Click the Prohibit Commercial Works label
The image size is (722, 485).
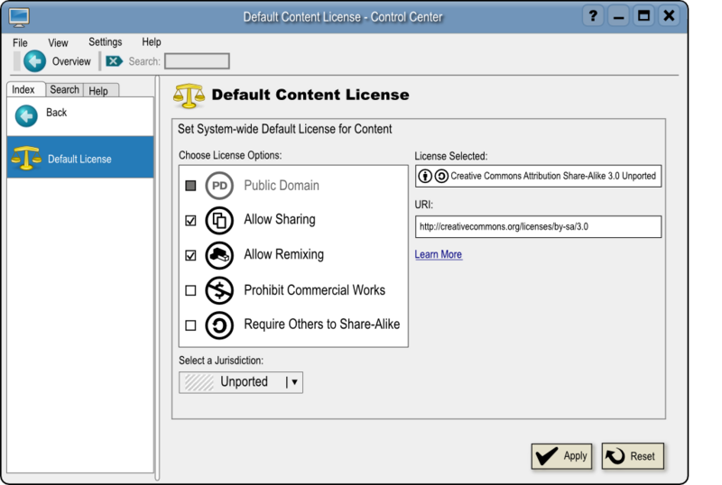(x=314, y=290)
